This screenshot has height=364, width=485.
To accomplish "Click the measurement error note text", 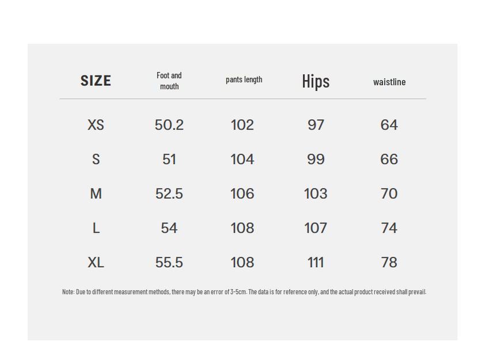I will tap(244, 292).
